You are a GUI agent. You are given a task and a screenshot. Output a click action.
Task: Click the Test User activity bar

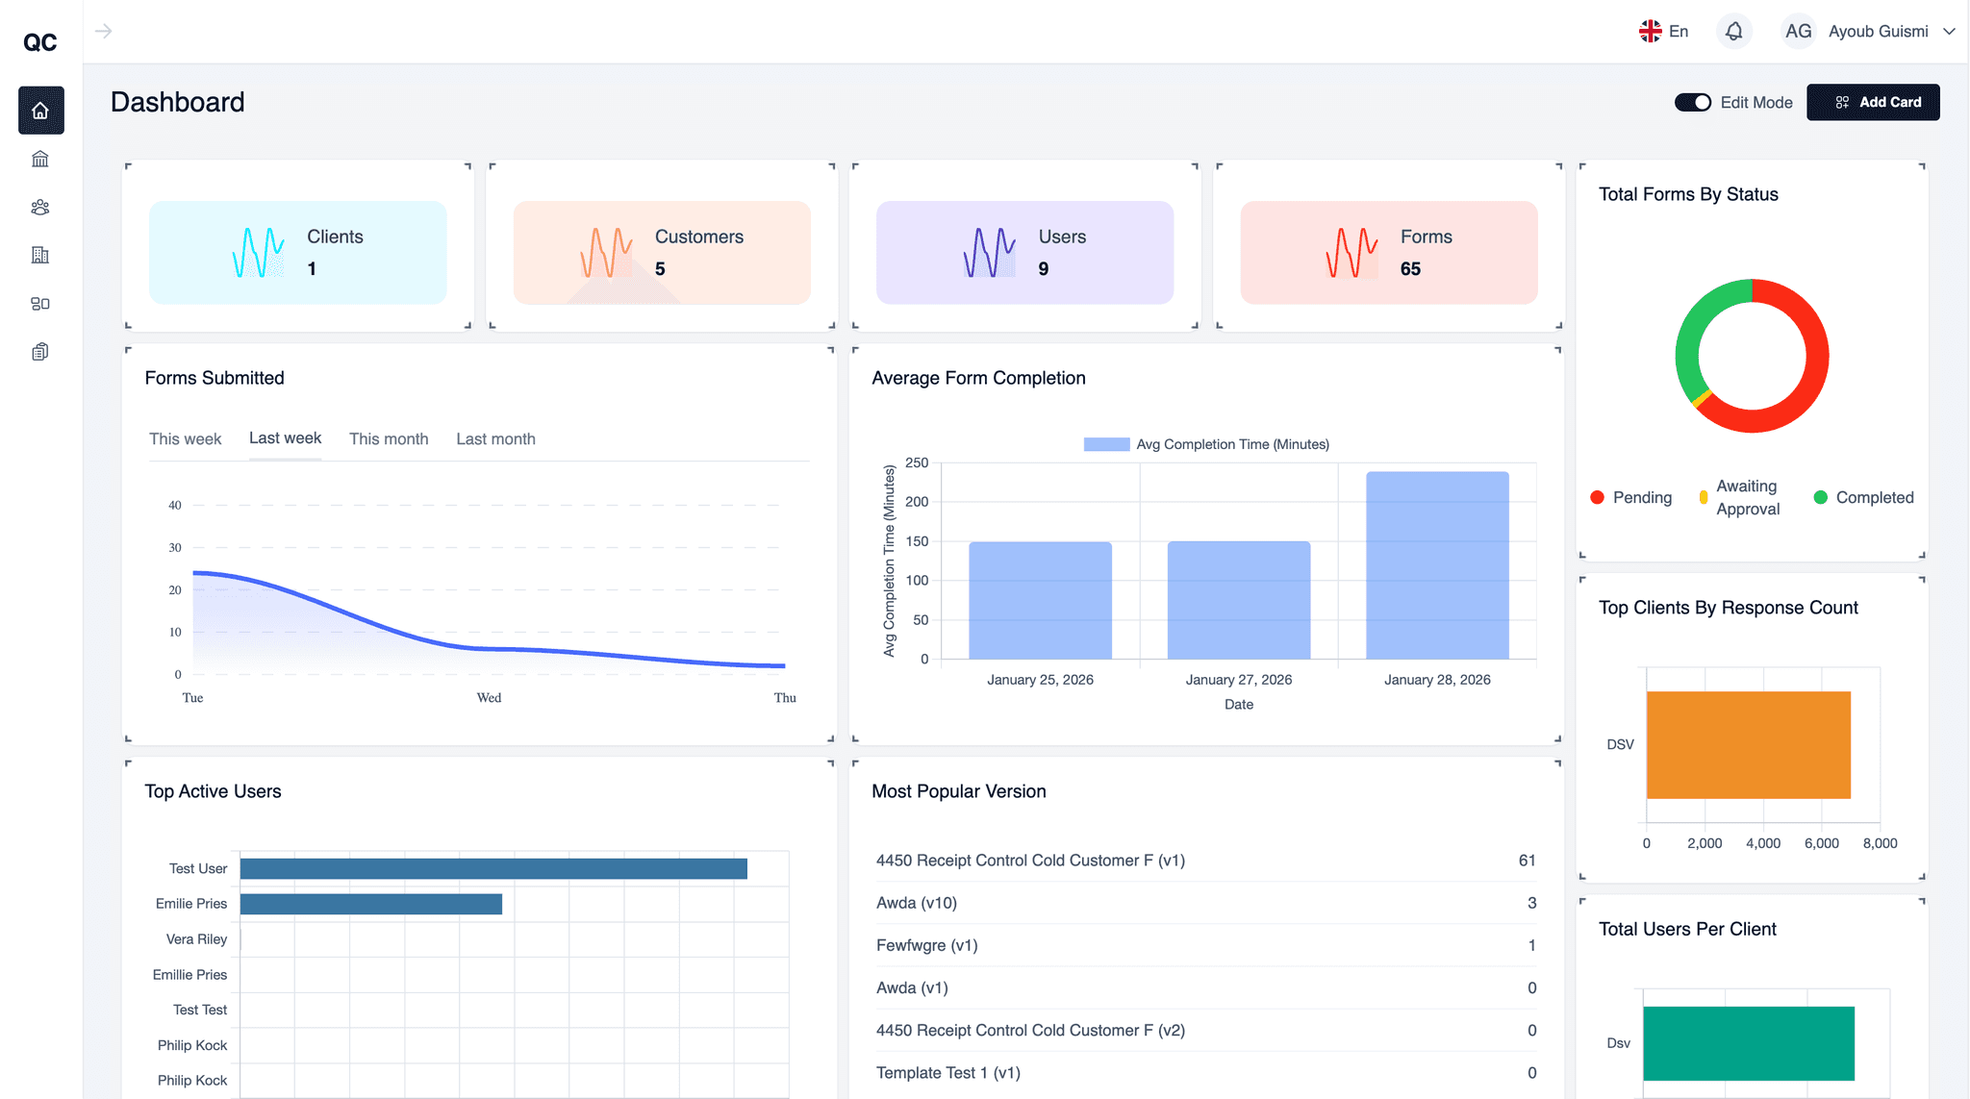(493, 868)
